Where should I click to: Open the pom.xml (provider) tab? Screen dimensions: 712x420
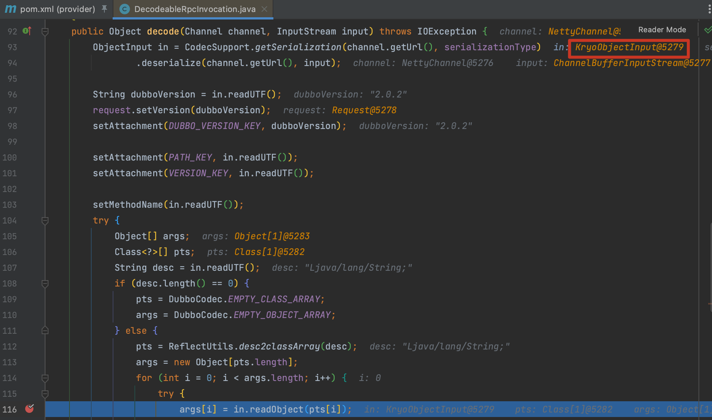pos(57,9)
